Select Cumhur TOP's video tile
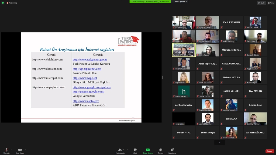276x155 pixels. tap(256, 119)
